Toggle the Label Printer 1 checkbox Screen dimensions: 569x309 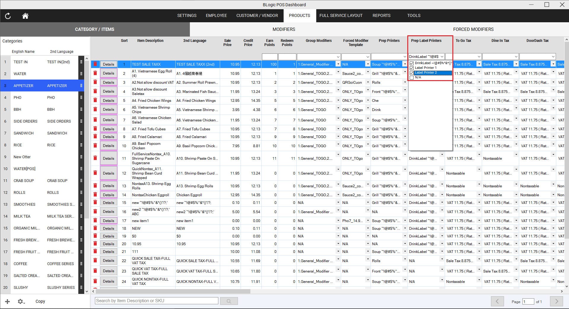click(x=411, y=68)
